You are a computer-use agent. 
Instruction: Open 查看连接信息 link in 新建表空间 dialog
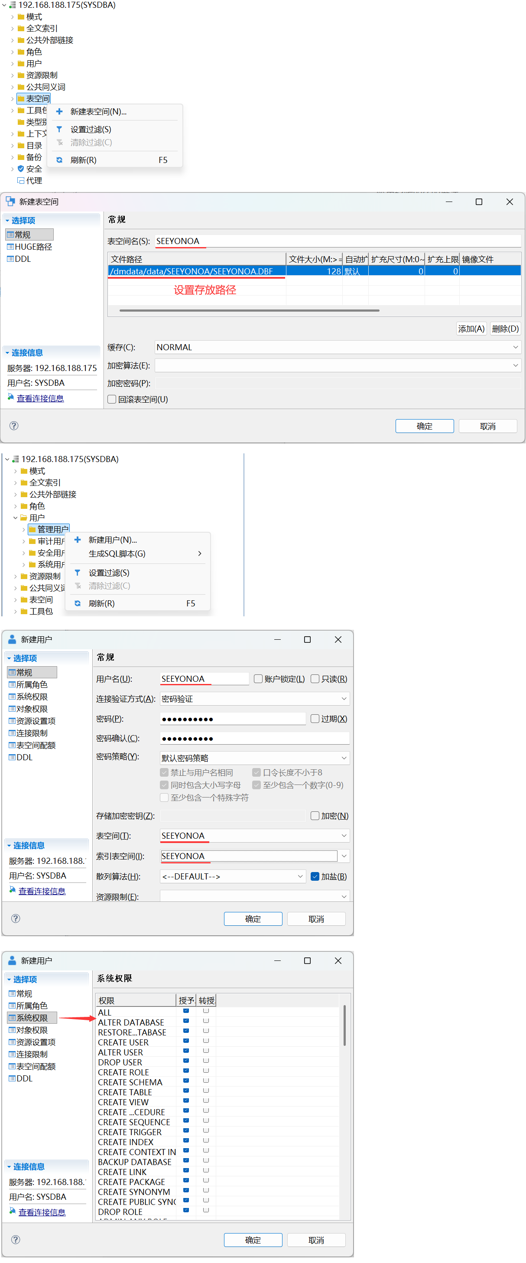(x=40, y=398)
